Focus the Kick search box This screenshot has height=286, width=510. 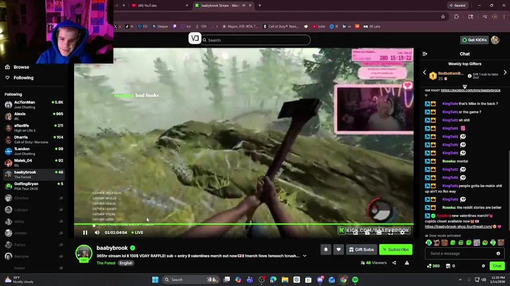click(x=256, y=40)
